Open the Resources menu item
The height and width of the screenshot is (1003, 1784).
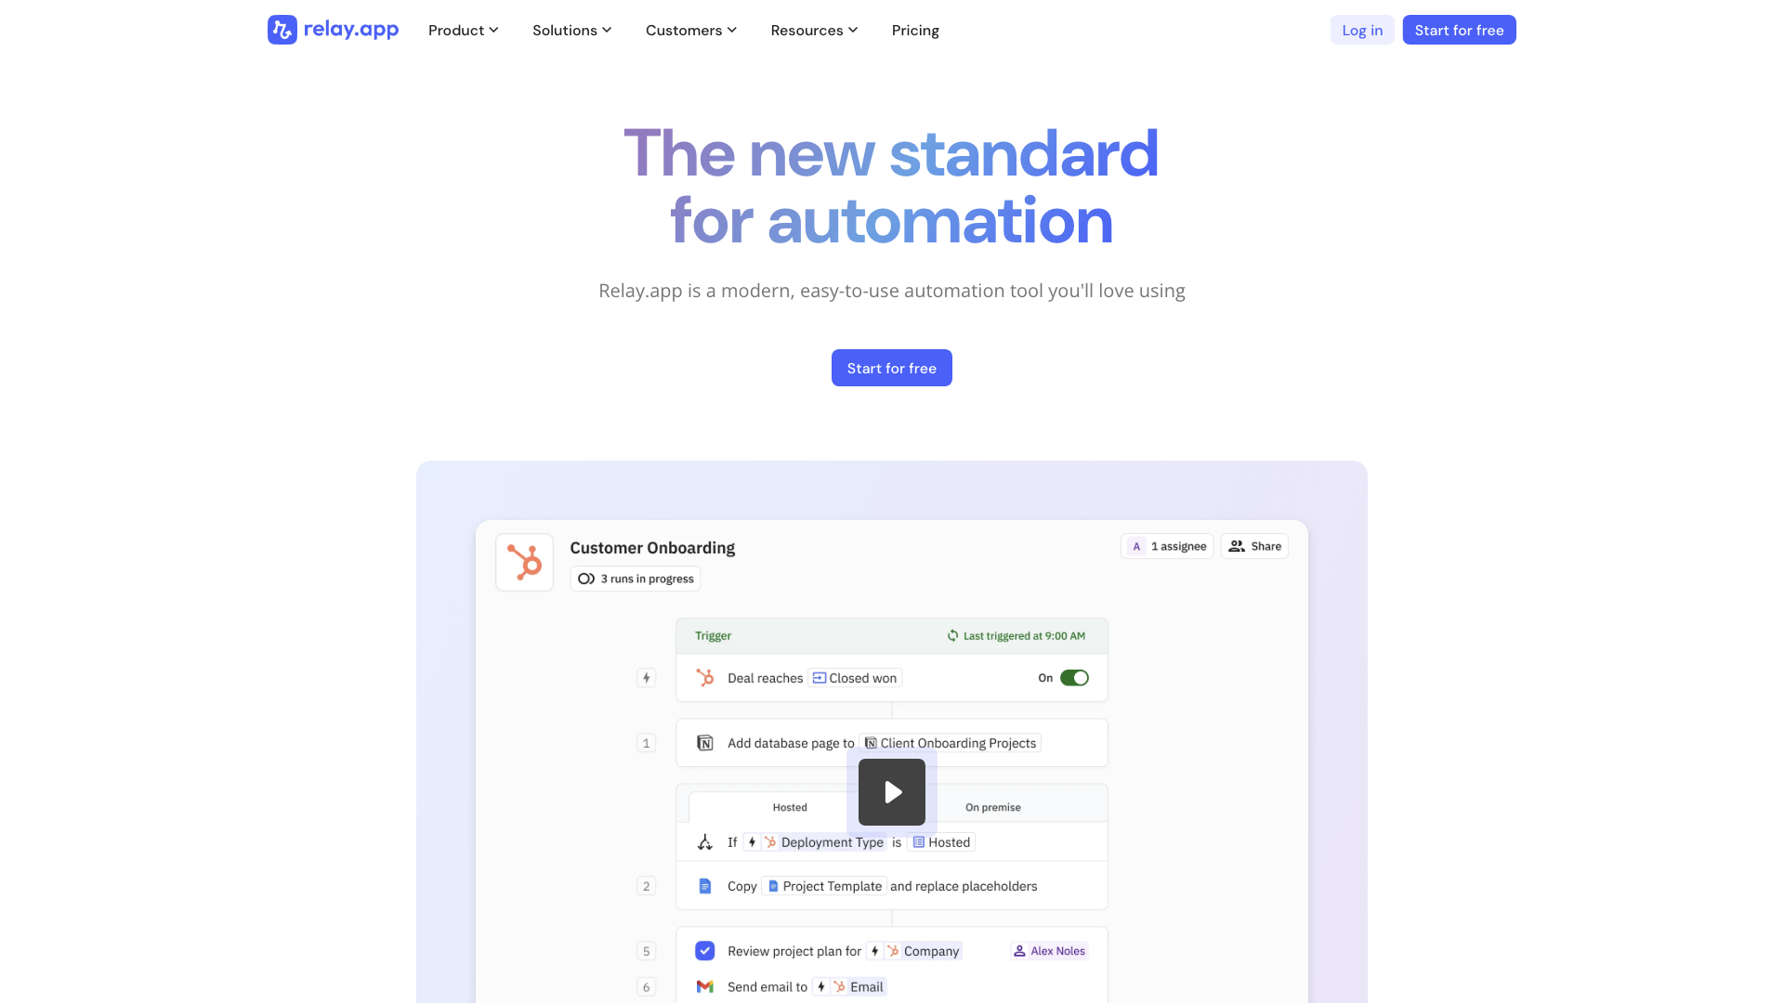click(814, 30)
